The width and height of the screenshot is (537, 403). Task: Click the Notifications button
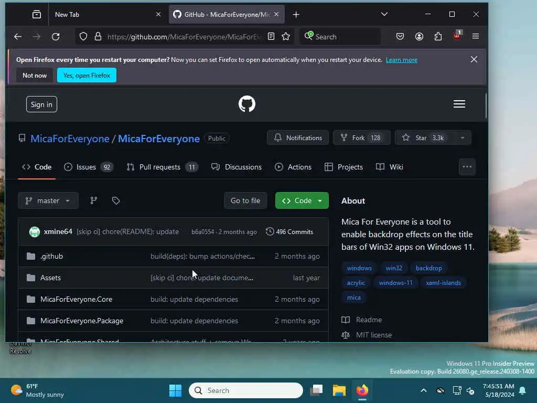(298, 138)
